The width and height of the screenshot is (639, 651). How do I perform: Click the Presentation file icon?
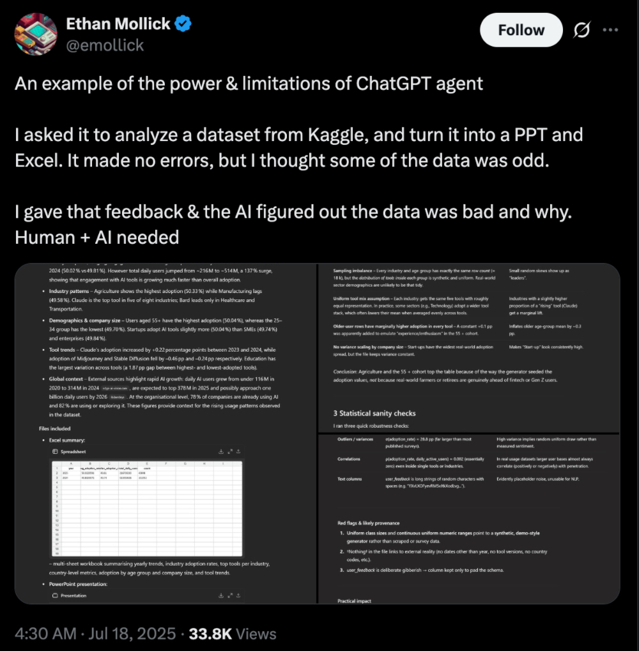pyautogui.click(x=55, y=595)
